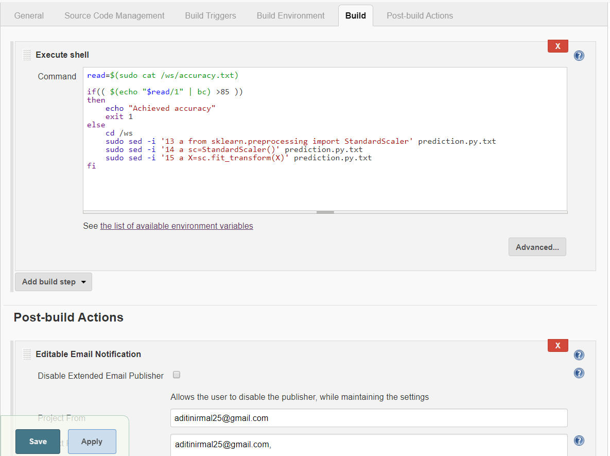Focus the recipient list field with trailing comma

(369, 444)
